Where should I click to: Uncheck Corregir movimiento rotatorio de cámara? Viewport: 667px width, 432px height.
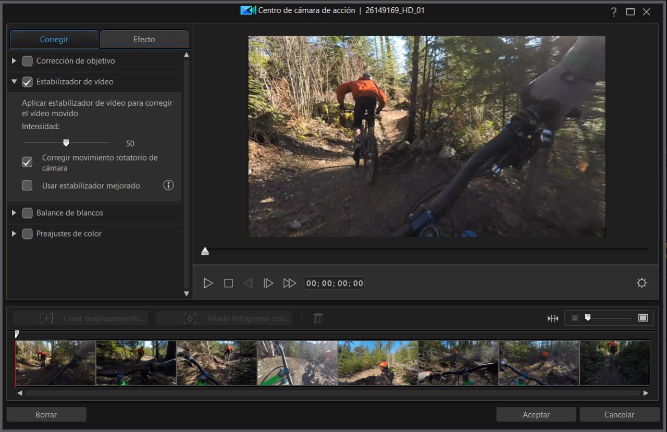point(27,163)
